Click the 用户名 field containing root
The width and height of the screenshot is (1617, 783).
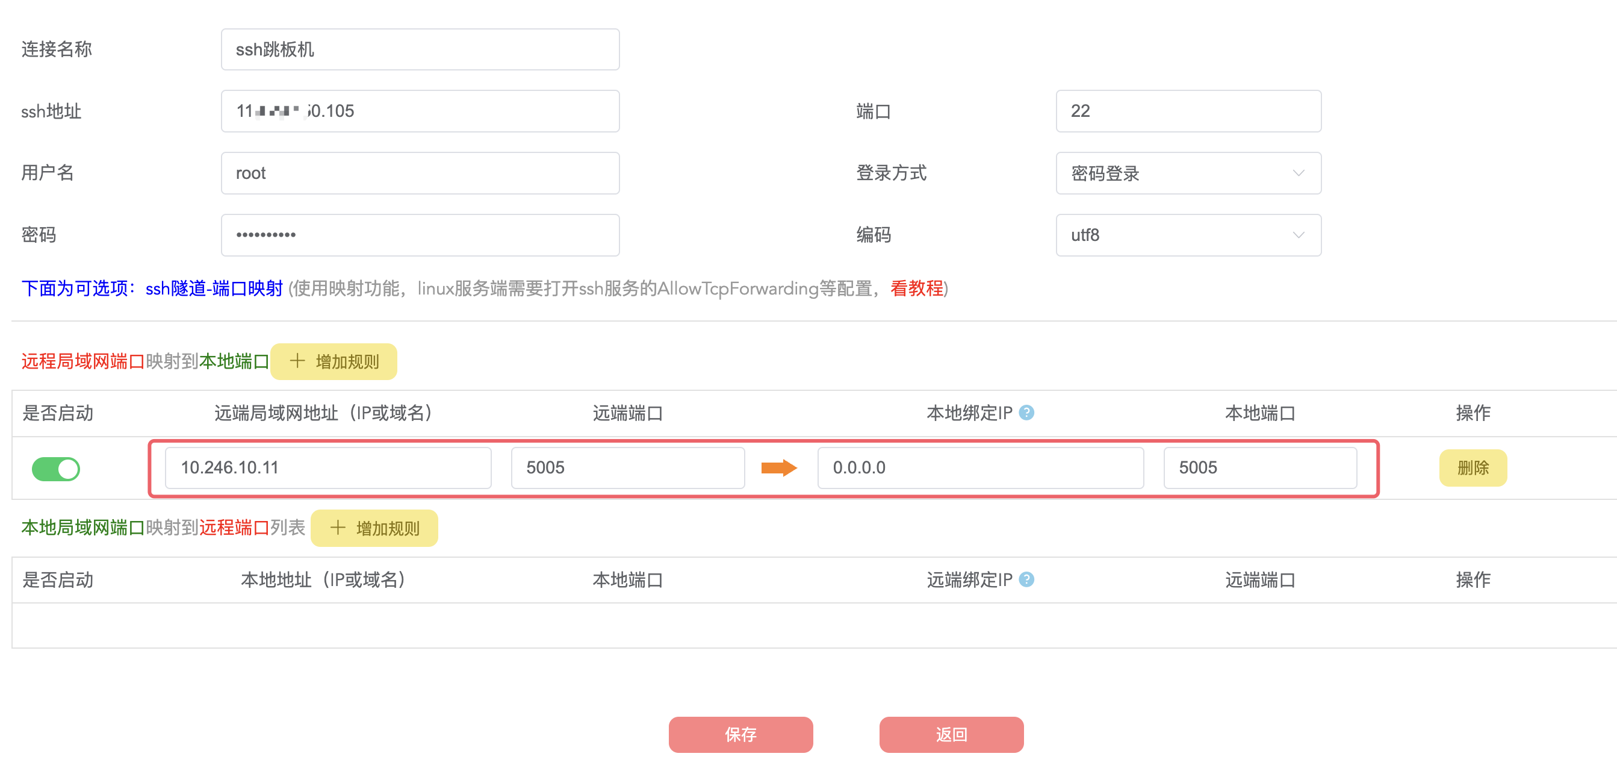point(420,173)
